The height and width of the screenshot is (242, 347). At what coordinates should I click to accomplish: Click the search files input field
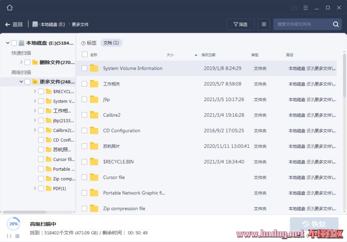(303, 24)
